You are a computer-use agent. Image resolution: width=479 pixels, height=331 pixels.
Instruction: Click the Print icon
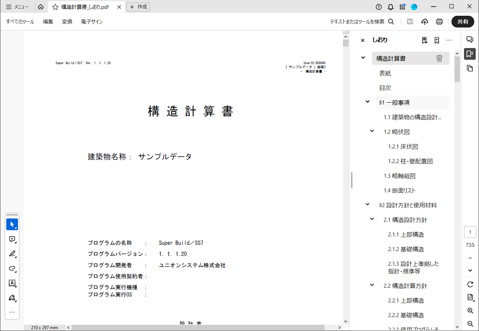tap(439, 22)
